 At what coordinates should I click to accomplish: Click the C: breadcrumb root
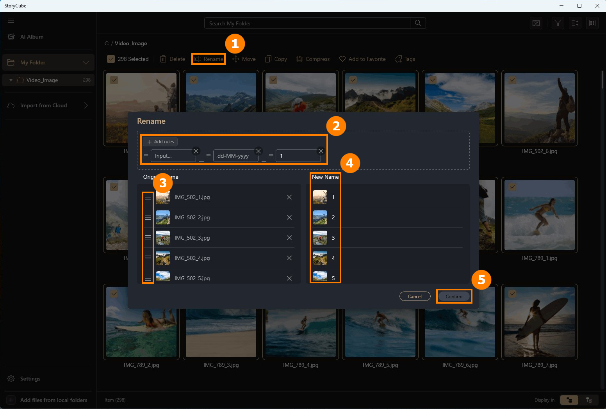tap(107, 43)
